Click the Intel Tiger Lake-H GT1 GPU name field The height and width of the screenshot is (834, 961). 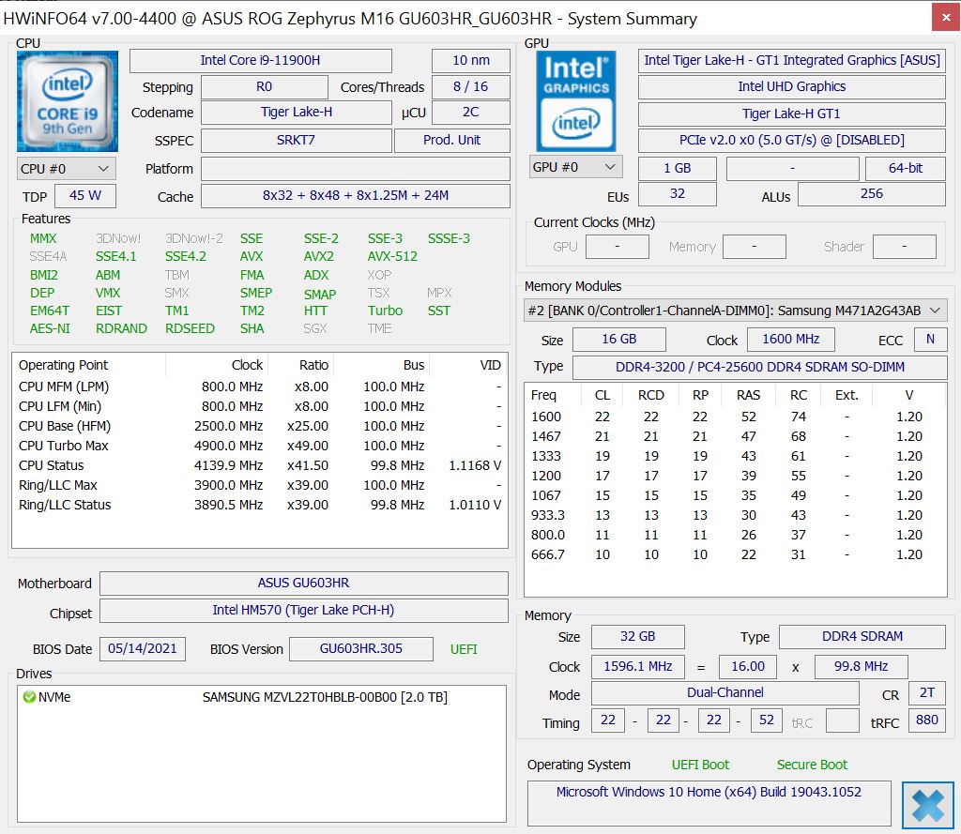point(792,61)
